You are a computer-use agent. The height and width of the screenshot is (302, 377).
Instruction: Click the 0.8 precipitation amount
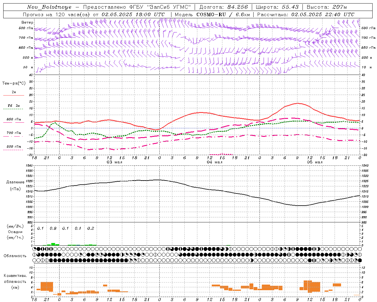pos(53,229)
